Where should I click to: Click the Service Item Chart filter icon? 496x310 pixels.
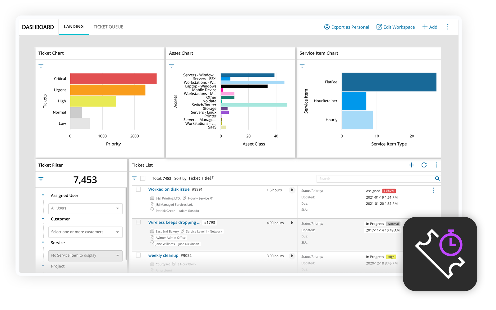point(302,66)
